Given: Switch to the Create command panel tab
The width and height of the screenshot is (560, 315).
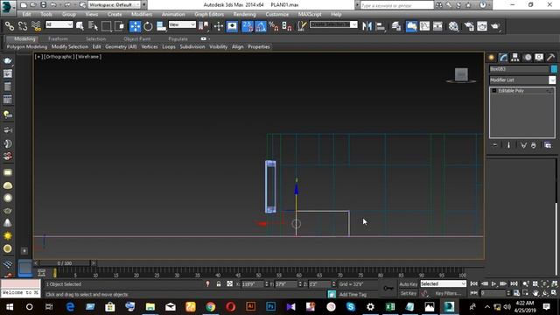Looking at the screenshot, I should tap(492, 58).
